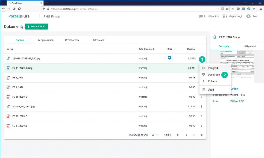This screenshot has width=264, height=158.
Task: Show more toolbar items with double chevron
Action: click(254, 9)
